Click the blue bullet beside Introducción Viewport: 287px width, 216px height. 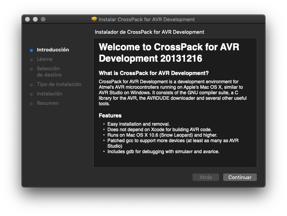[31, 50]
